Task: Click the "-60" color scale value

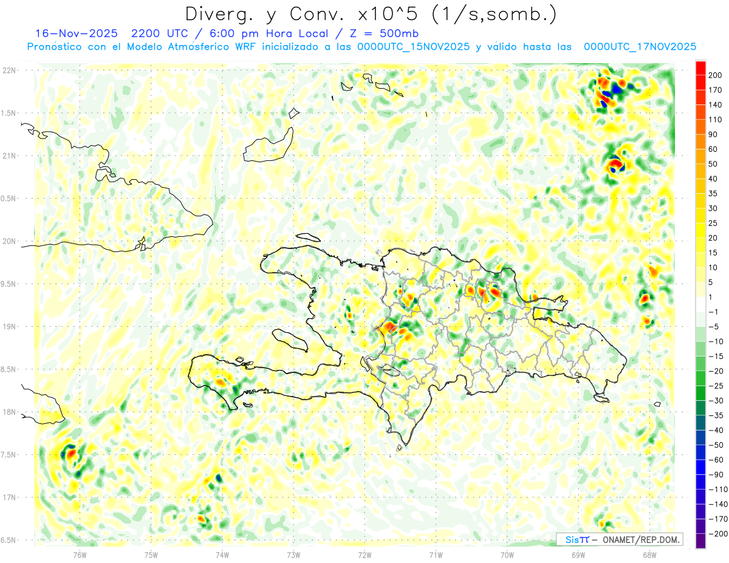Action: pos(717,460)
